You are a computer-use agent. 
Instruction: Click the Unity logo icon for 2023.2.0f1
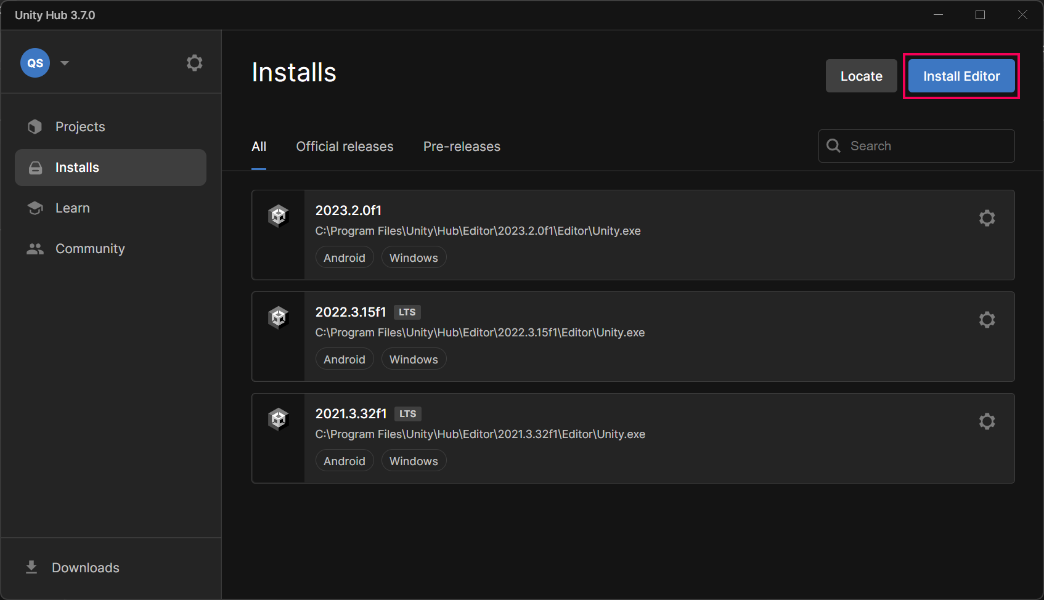(x=279, y=216)
